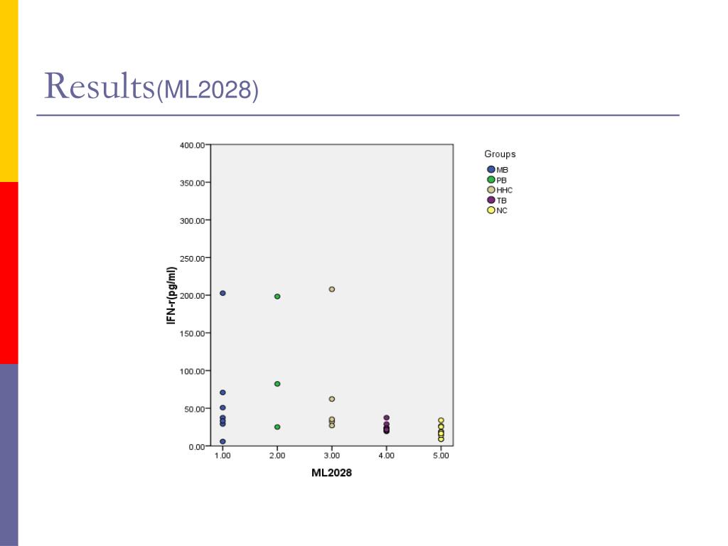Click the PB green point near 25
The height and width of the screenshot is (546, 728).
(277, 427)
